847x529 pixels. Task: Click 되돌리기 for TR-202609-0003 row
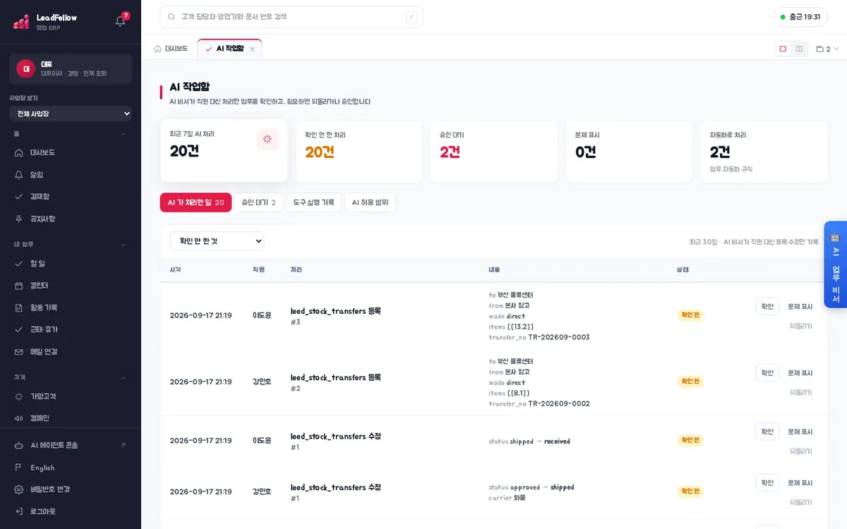pos(800,326)
